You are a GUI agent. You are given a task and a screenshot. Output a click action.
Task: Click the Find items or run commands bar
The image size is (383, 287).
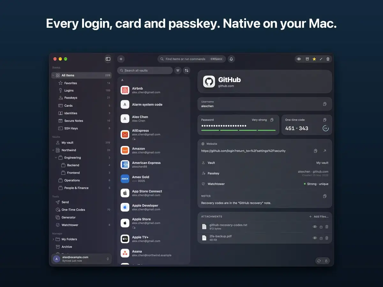point(191,59)
